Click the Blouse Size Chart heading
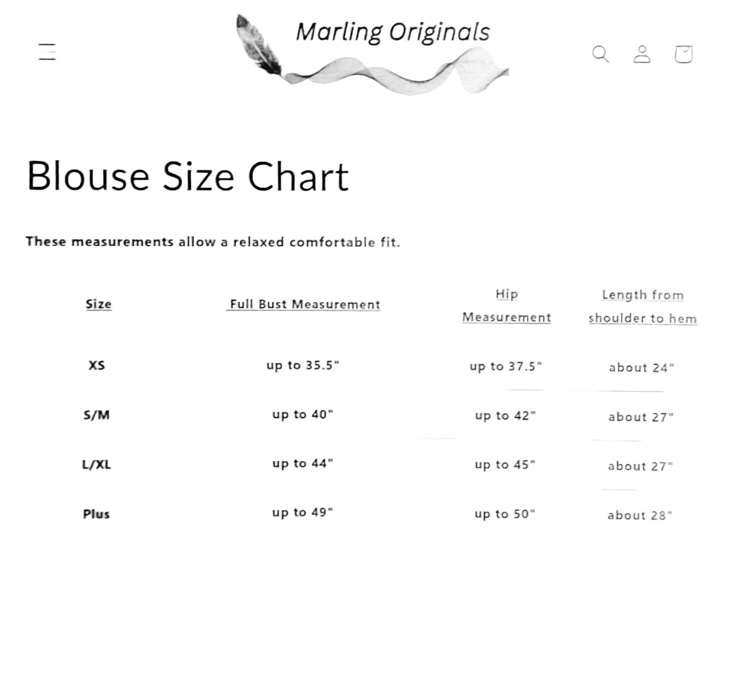The image size is (741, 681). [190, 176]
